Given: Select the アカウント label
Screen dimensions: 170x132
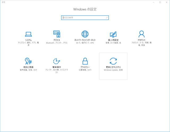Looking at the screenshot, I should (142, 40).
